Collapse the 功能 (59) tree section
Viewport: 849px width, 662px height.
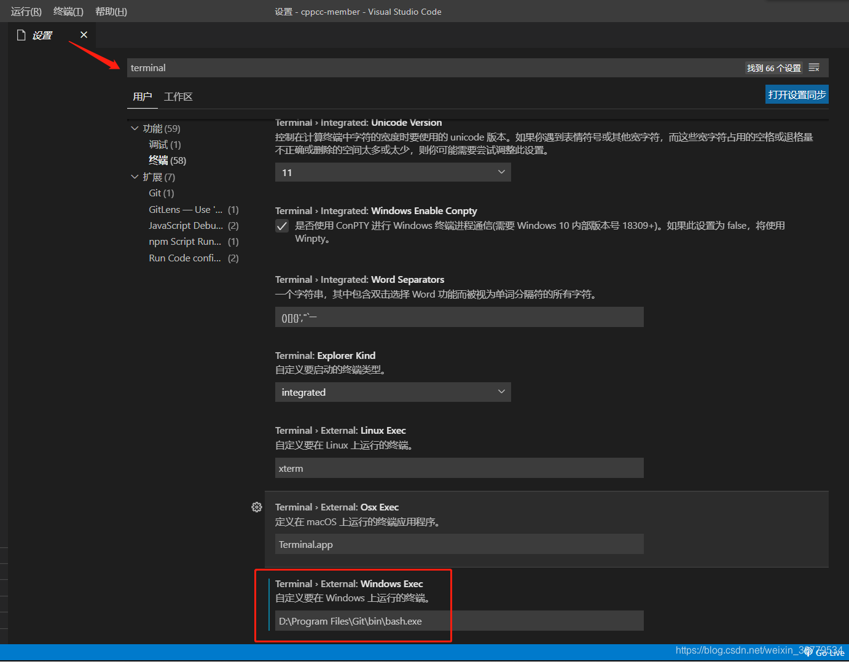pos(135,128)
